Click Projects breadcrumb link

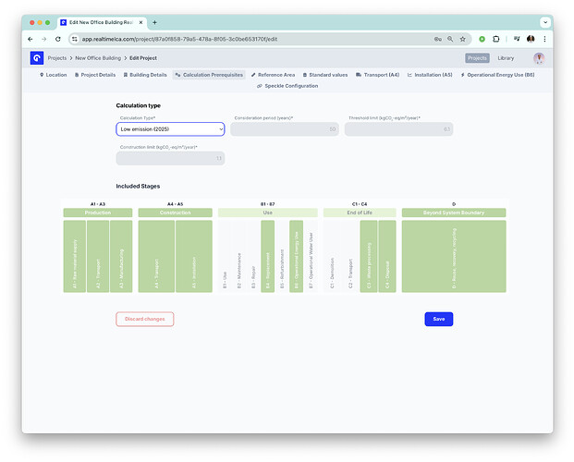57,58
